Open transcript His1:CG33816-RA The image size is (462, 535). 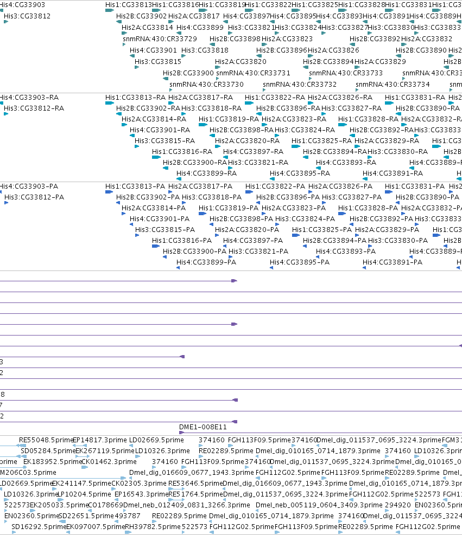tap(182, 151)
